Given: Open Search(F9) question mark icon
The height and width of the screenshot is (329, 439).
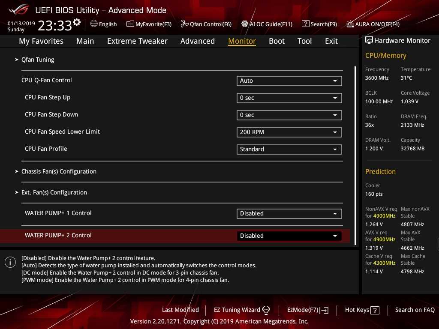Looking at the screenshot, I should 305,24.
